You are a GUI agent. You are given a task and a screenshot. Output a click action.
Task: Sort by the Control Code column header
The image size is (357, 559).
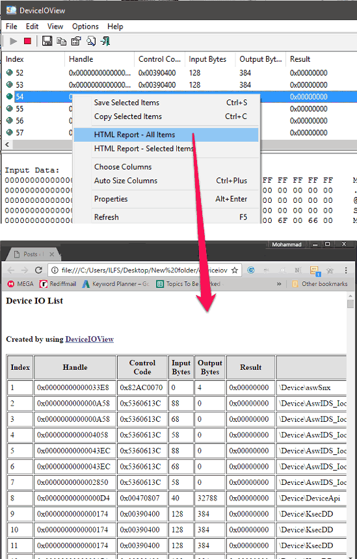point(160,59)
